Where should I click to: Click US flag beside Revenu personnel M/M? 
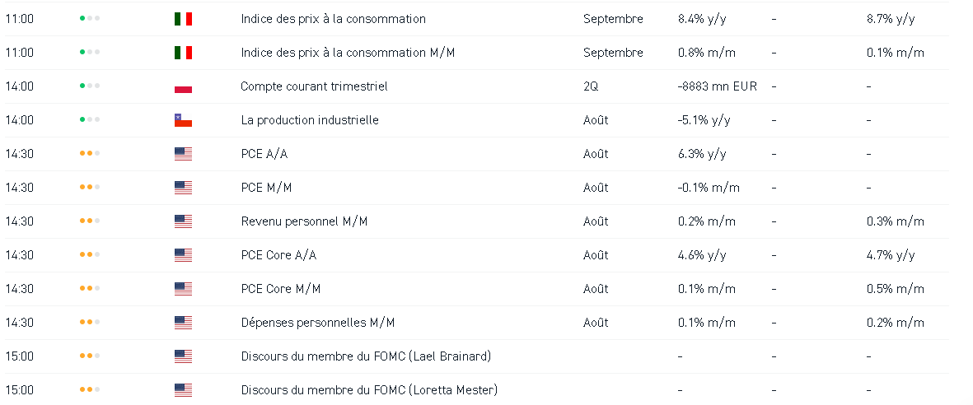pyautogui.click(x=183, y=221)
